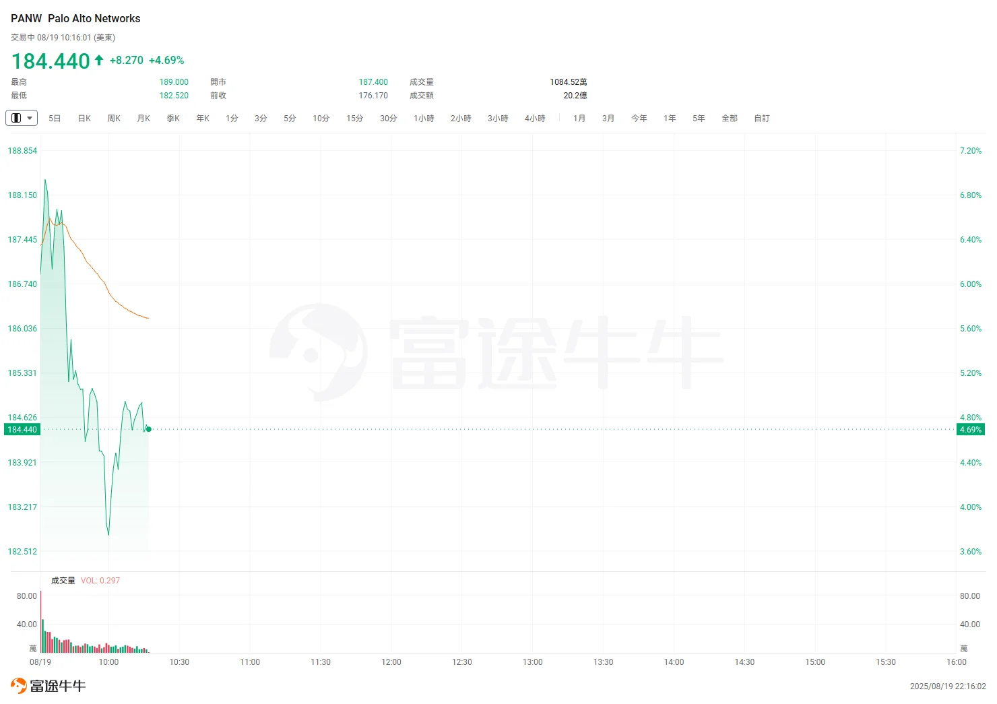Screen dimensions: 997x704
Task: Switch to 年K yearly candlestick view
Action: point(203,119)
